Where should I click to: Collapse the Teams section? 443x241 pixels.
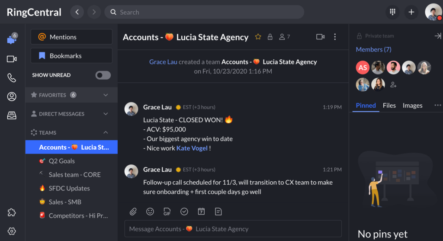[x=106, y=132]
